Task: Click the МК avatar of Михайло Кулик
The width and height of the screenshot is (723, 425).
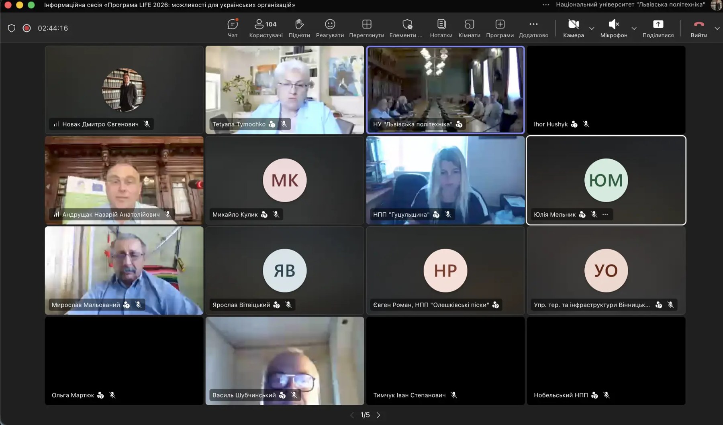Action: pos(285,180)
